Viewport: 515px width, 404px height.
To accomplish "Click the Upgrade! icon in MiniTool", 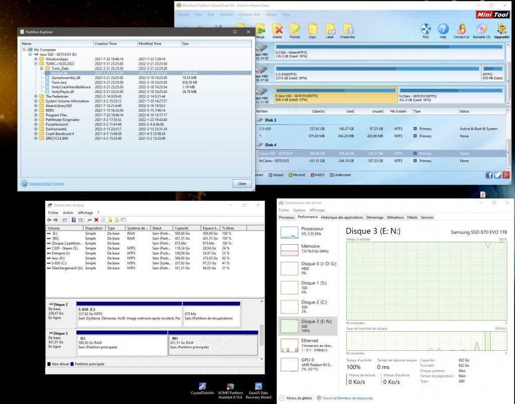I will pyautogui.click(x=501, y=29).
